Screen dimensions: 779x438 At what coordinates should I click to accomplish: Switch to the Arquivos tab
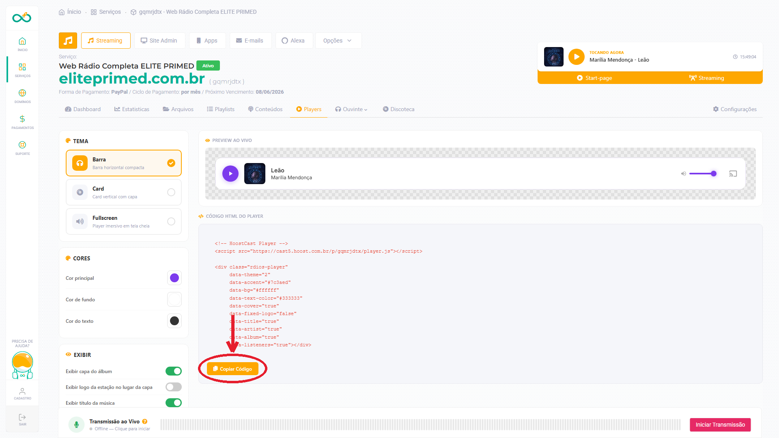[x=179, y=109]
